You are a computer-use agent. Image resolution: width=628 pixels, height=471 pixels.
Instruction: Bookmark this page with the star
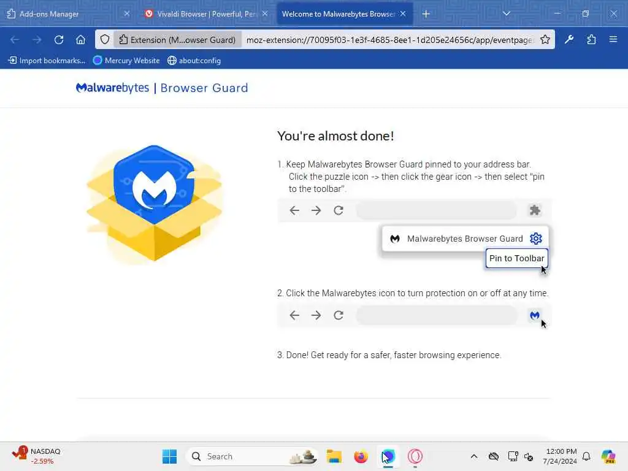(x=545, y=39)
